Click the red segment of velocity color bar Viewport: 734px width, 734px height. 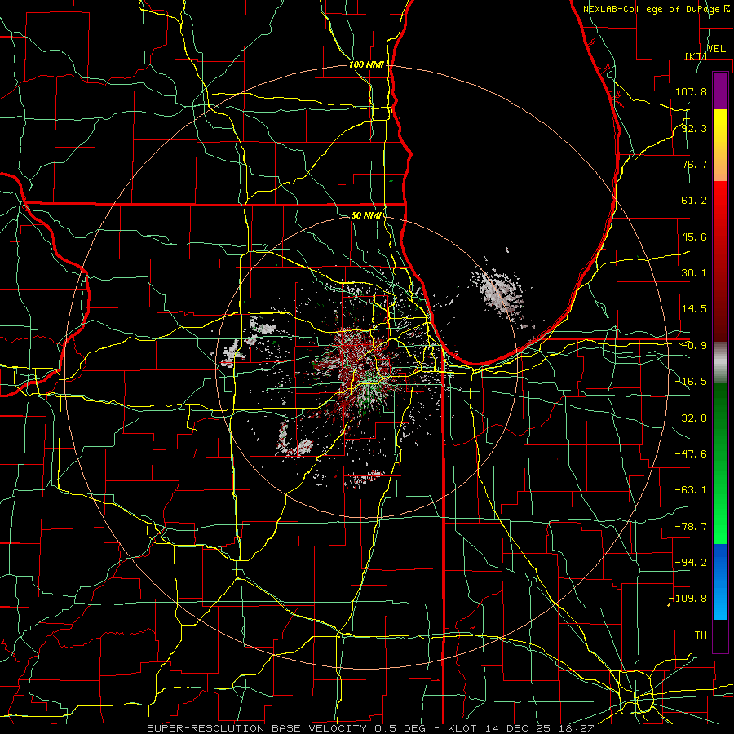tap(720, 261)
